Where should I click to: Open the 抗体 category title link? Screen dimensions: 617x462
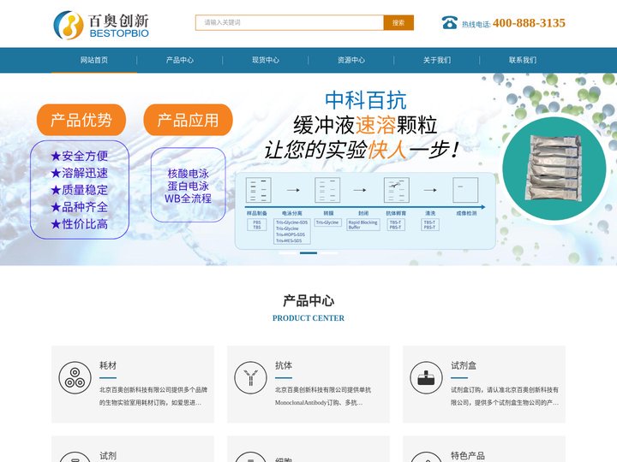tap(284, 365)
